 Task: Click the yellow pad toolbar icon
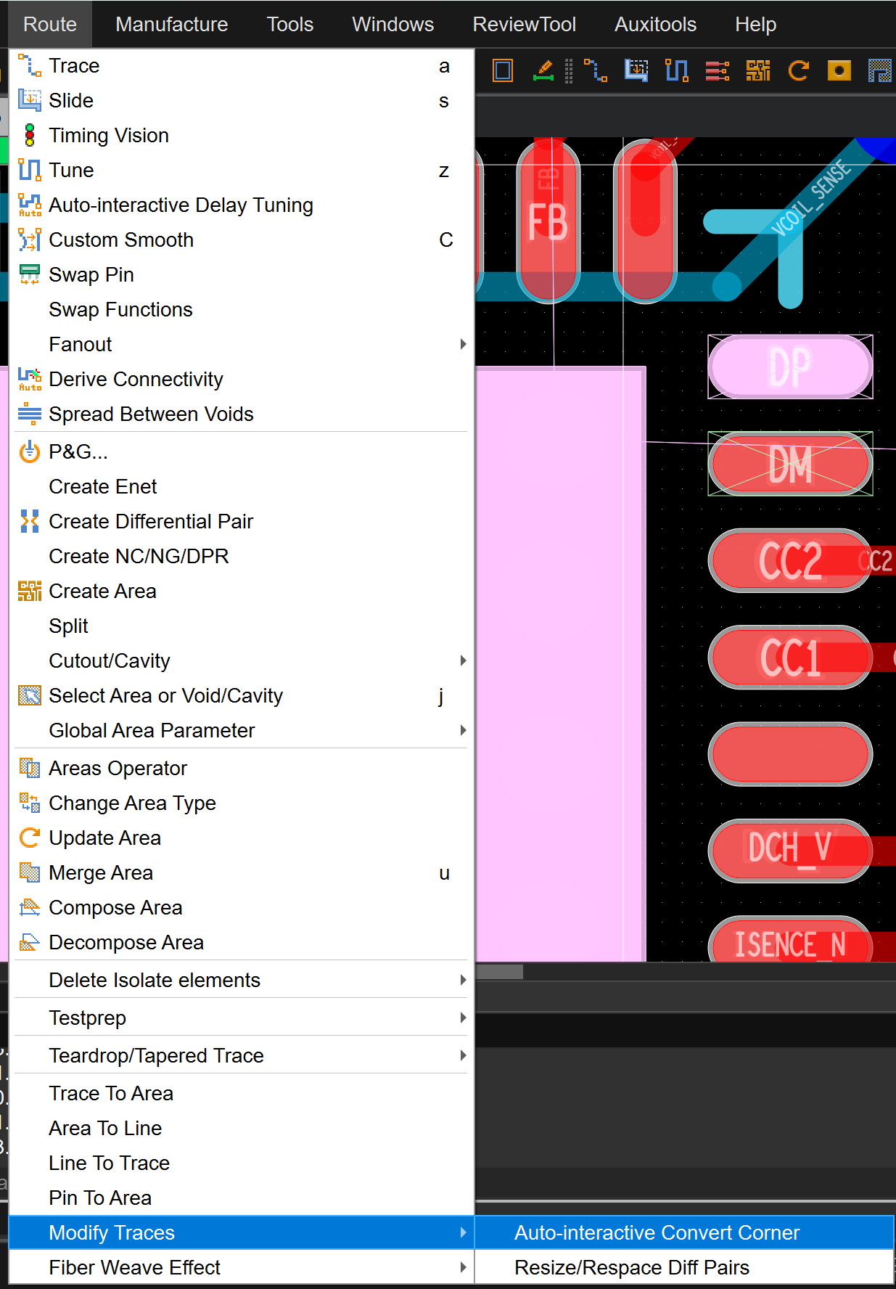839,70
